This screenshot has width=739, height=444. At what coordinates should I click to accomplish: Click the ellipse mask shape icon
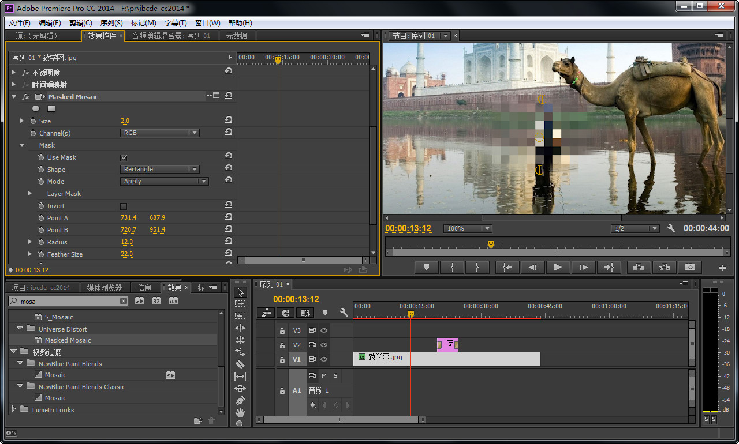click(x=36, y=108)
